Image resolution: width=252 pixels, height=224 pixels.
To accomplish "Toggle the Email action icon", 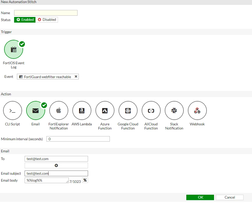I will pos(36,110).
